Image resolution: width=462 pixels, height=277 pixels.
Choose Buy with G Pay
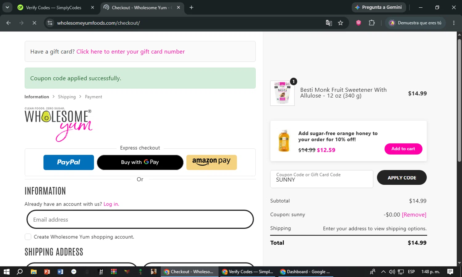point(140,162)
